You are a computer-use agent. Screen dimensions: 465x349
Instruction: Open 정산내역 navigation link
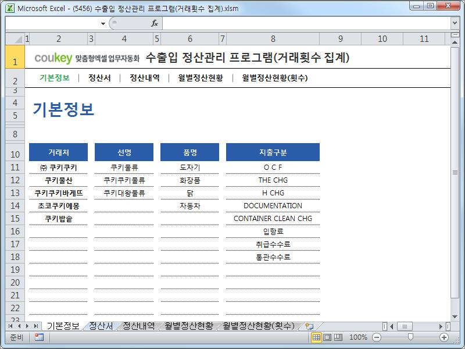click(145, 78)
